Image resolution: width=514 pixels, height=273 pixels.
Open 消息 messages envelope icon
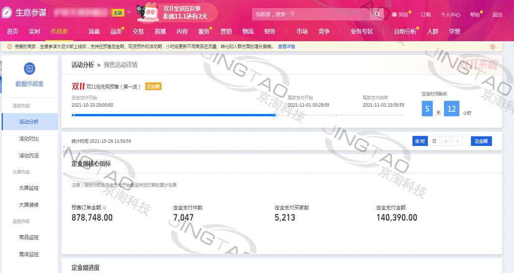(395, 14)
